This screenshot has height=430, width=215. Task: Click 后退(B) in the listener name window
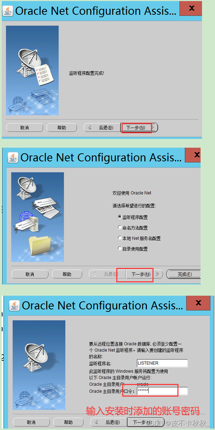109,422
